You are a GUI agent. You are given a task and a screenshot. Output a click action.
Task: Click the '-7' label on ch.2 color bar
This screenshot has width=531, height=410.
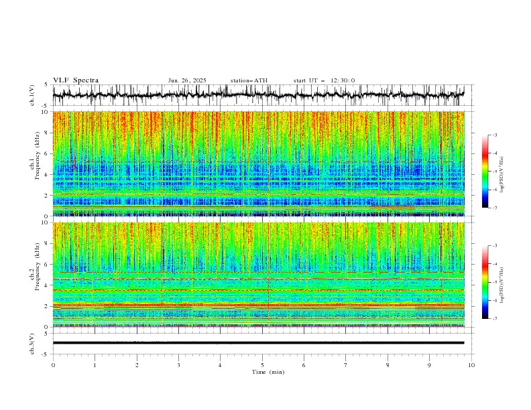(x=494, y=319)
